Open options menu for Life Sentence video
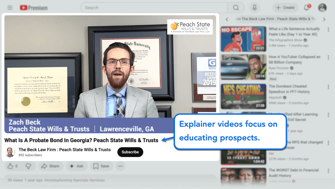The width and height of the screenshot is (335, 189). tap(328, 30)
